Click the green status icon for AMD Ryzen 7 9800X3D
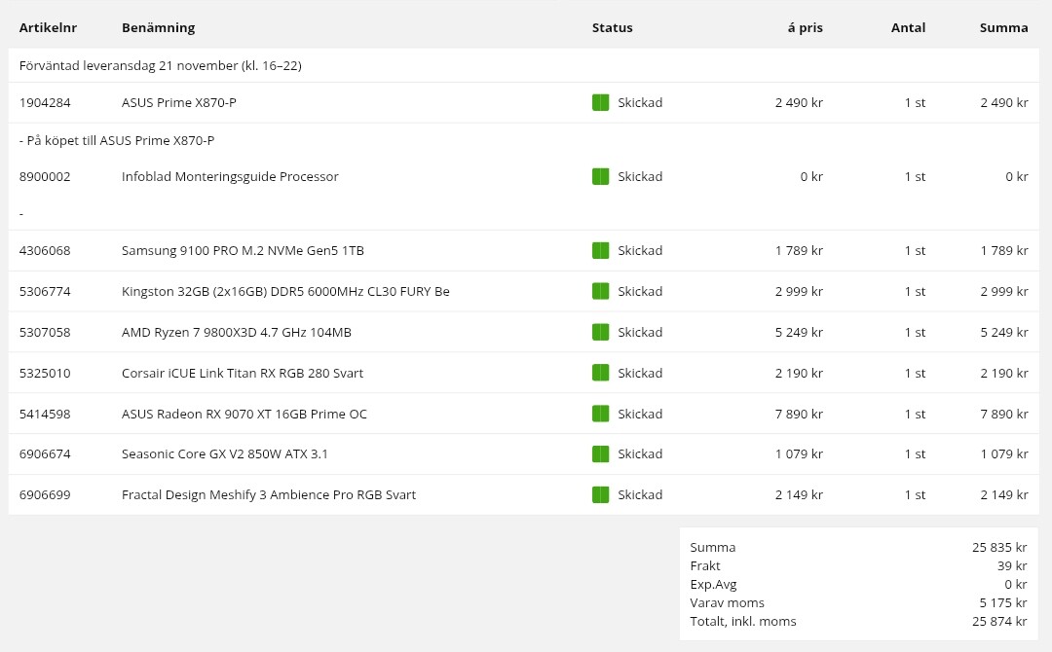 coord(600,332)
